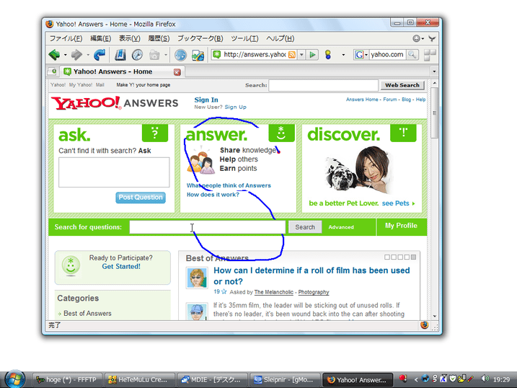The width and height of the screenshot is (517, 388).
Task: Click the Search button for questions
Action: [305, 227]
